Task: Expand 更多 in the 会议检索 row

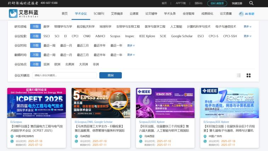Action: (x=247, y=36)
